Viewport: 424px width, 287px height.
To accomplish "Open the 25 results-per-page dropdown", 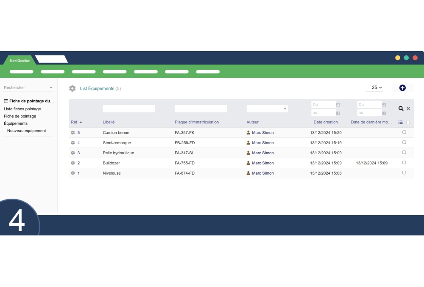I will 375,87.
